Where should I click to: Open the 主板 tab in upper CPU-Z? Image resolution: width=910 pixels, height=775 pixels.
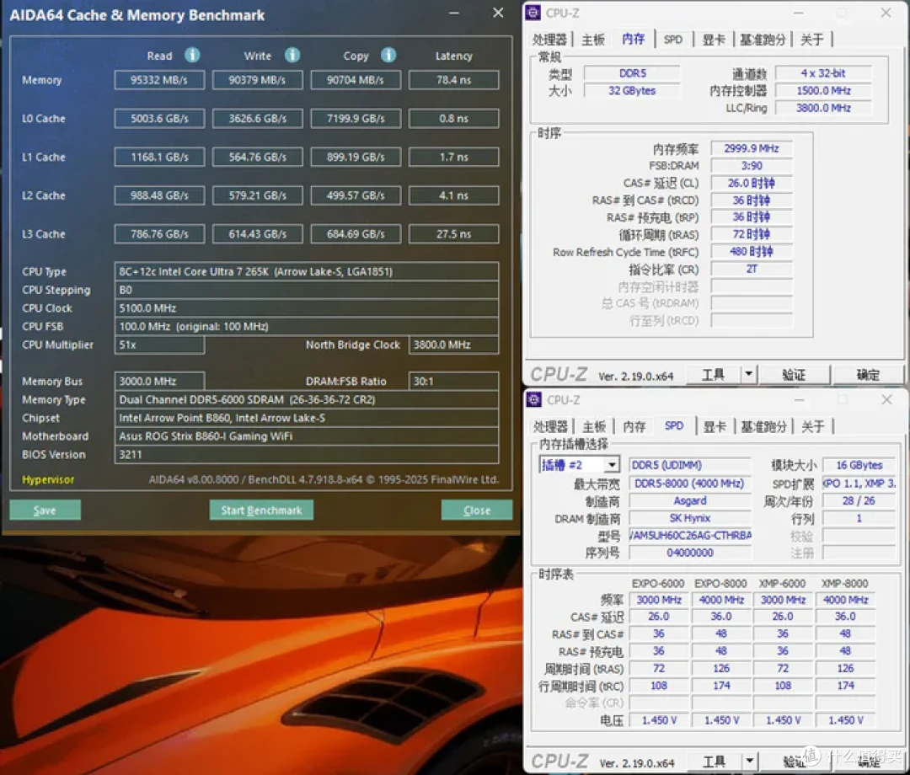593,40
